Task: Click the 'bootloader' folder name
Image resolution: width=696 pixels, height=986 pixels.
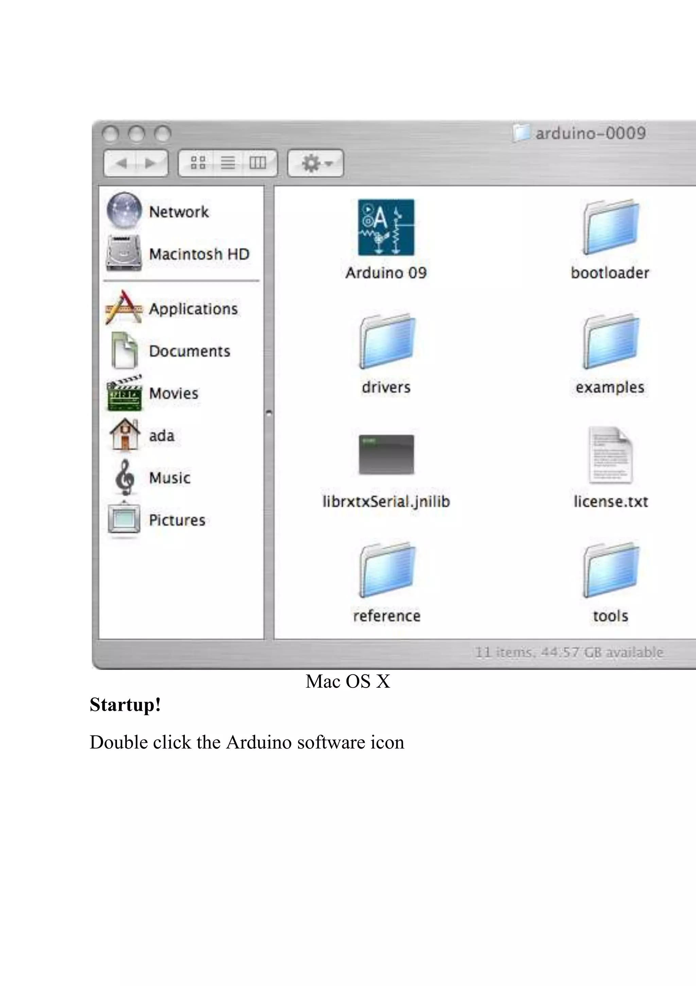Action: point(610,273)
